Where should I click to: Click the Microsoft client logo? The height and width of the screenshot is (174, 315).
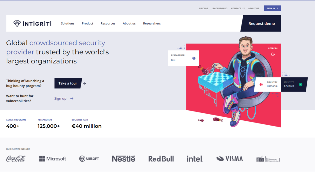tap(52, 159)
